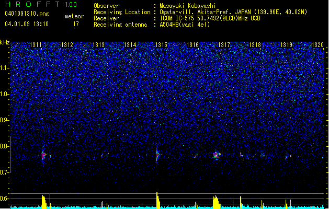This screenshot has width=329, height=209.
Task: Click the yellow 'meteor' label
Action: (74, 16)
